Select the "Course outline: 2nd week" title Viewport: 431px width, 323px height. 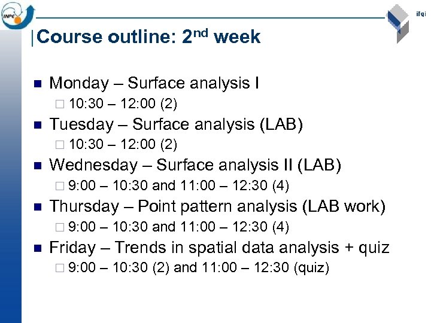click(x=148, y=37)
